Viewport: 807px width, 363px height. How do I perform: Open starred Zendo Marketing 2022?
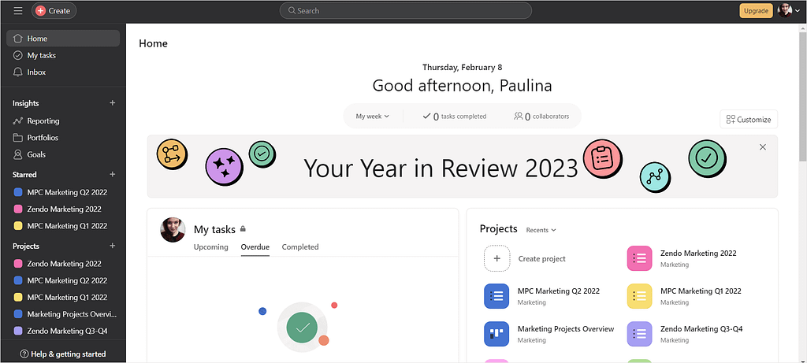[63, 209]
